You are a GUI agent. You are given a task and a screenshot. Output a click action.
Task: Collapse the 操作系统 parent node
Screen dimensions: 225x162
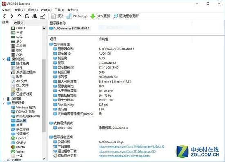coord(4,59)
